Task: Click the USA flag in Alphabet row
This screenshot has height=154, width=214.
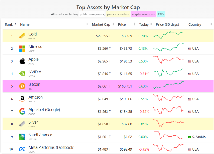Action: 189,112
